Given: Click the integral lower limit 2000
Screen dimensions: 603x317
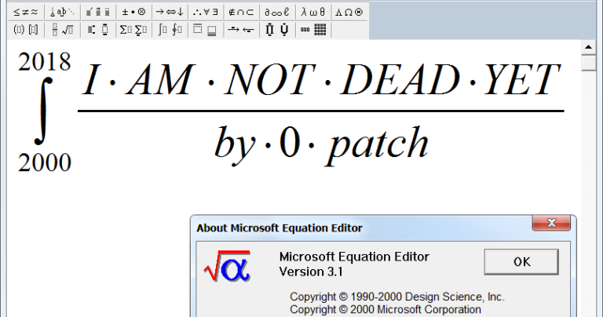Looking at the screenshot, I should coord(45,162).
